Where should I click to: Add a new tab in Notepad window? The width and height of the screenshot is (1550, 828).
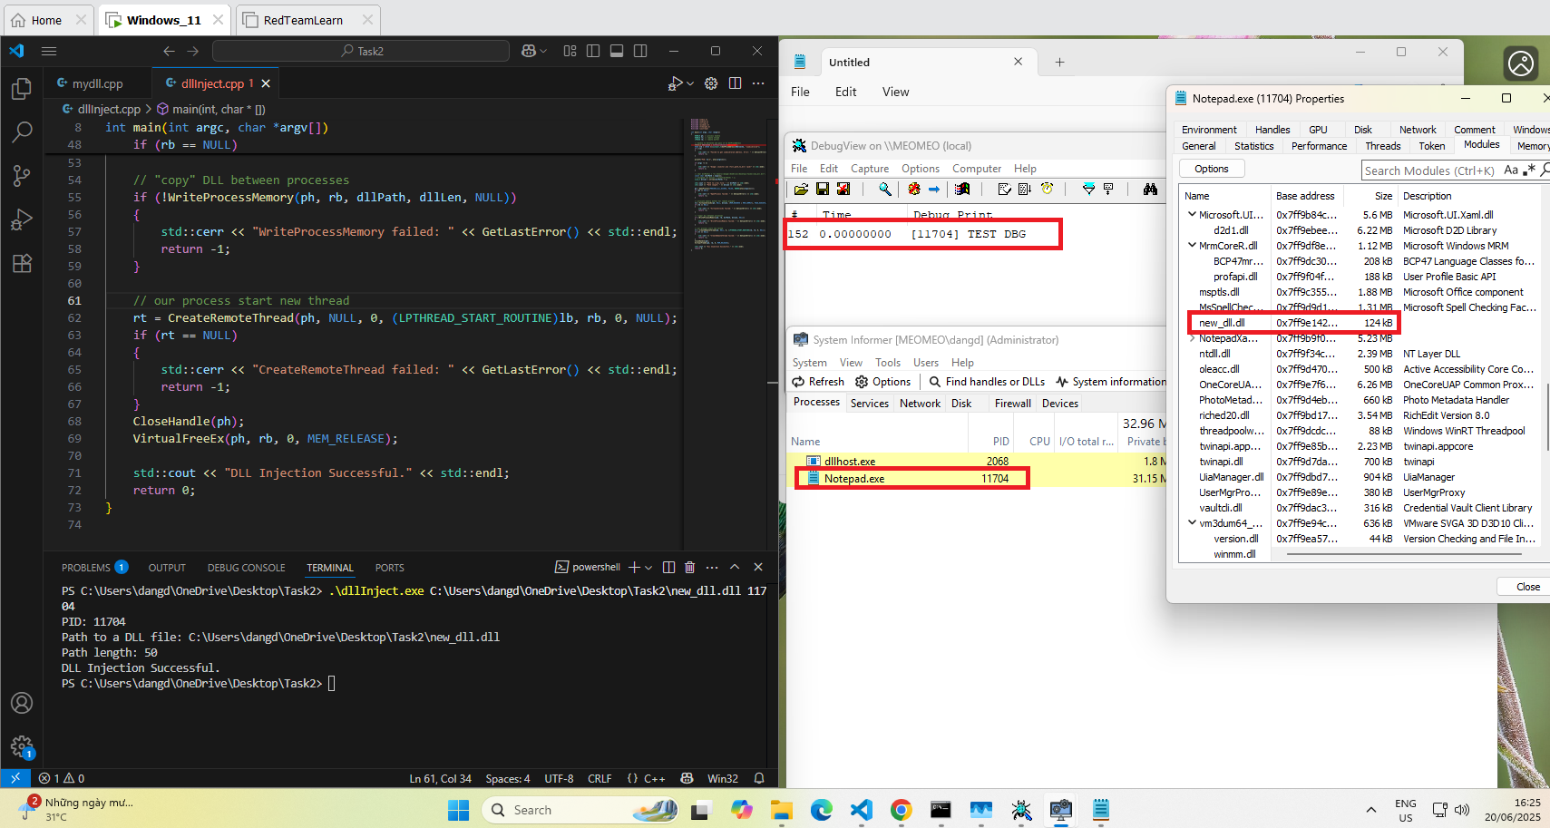point(1059,62)
